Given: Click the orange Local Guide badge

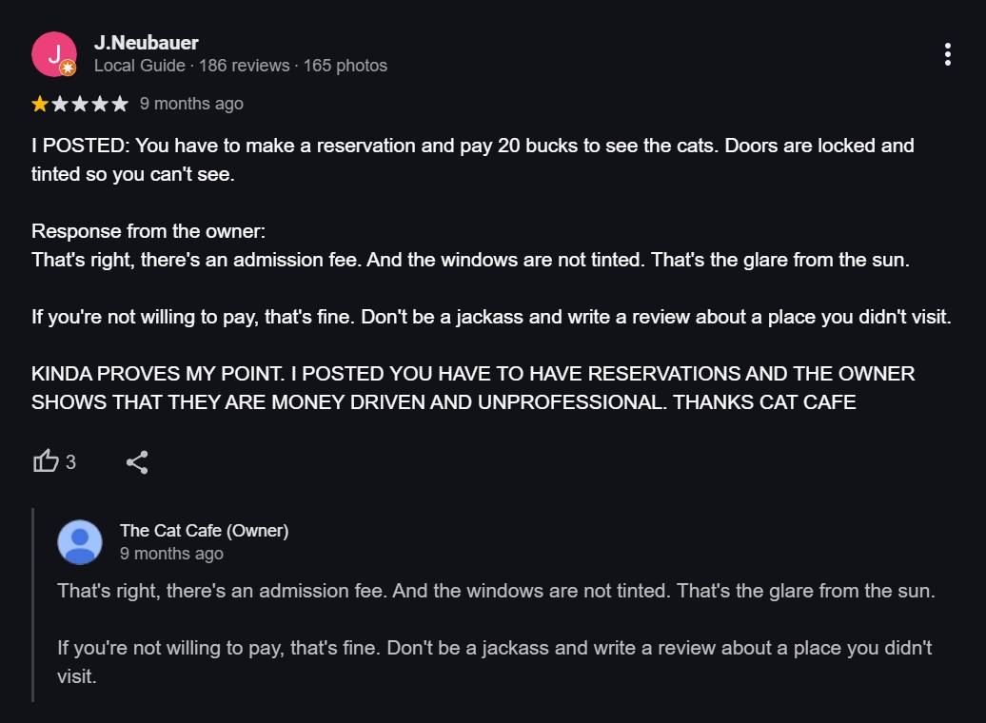Looking at the screenshot, I should [x=68, y=68].
